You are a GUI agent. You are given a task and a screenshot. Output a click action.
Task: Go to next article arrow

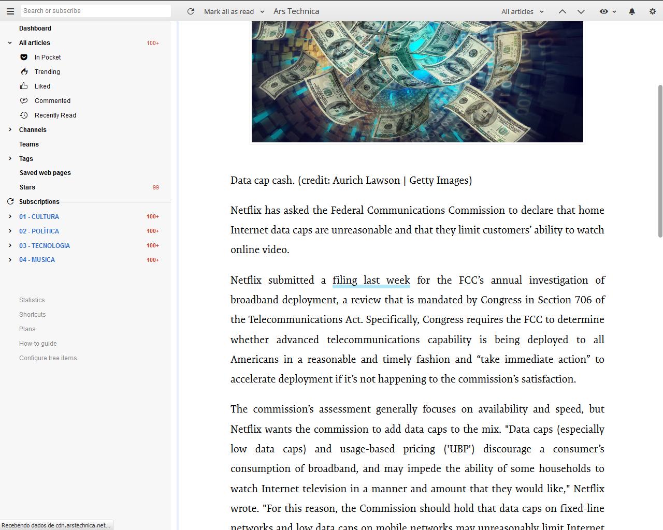click(x=581, y=11)
